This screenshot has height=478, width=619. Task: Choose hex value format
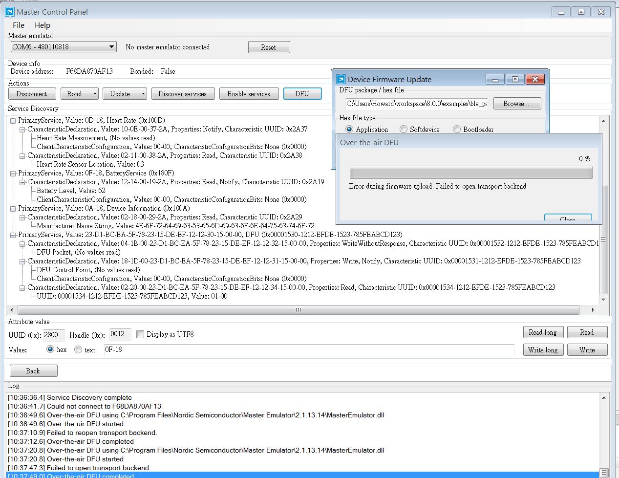click(50, 349)
